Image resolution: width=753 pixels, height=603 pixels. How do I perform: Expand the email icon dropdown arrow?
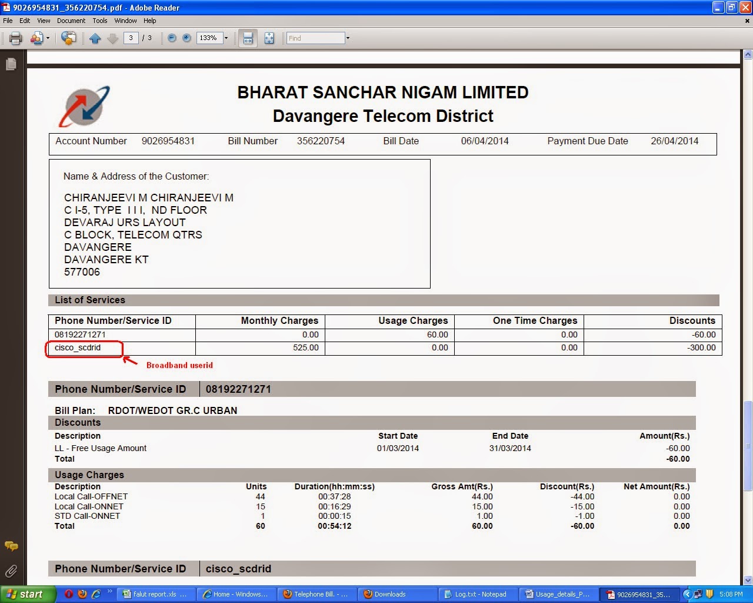[47, 38]
